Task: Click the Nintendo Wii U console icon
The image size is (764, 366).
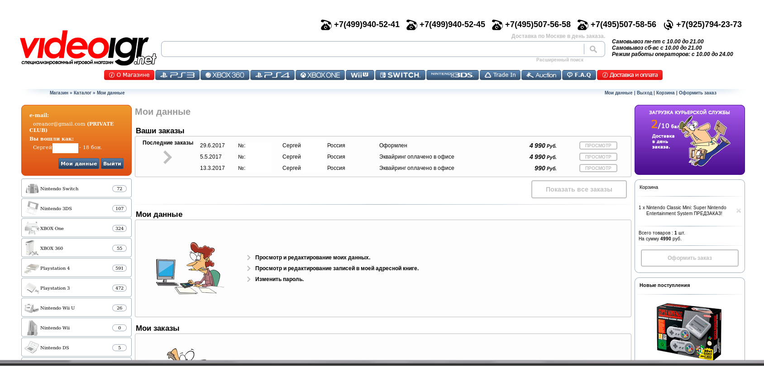Action: [x=32, y=308]
